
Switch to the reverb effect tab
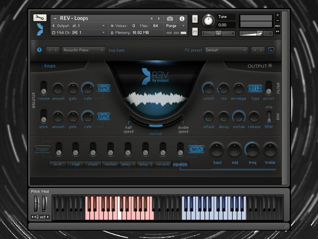pyautogui.click(x=163, y=164)
